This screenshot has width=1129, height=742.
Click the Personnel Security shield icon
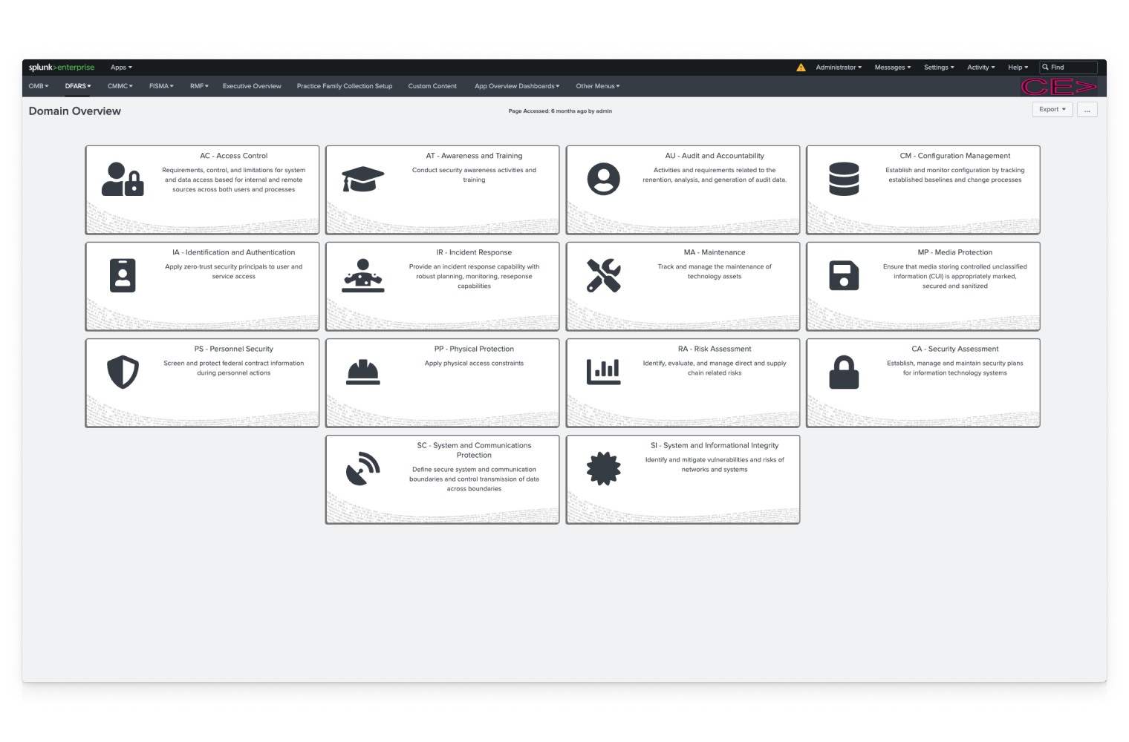[x=123, y=372]
